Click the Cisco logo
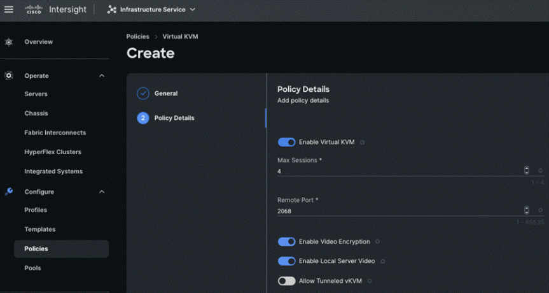 click(34, 10)
